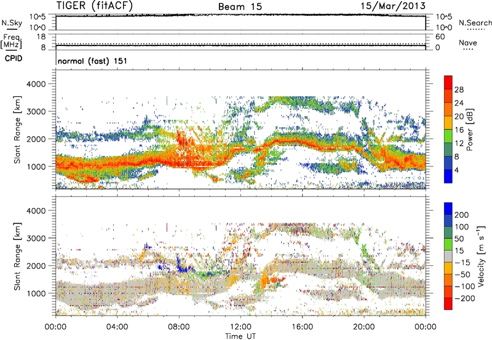The image size is (492, 340).
Task: Click the 12:00 time axis tick label
Action: click(240, 327)
